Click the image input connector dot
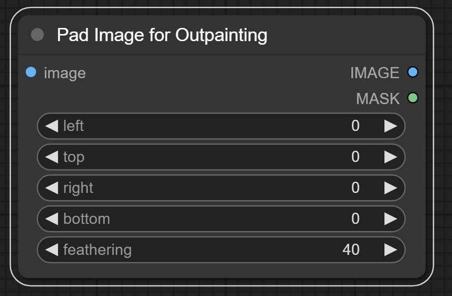The width and height of the screenshot is (452, 296). click(31, 73)
